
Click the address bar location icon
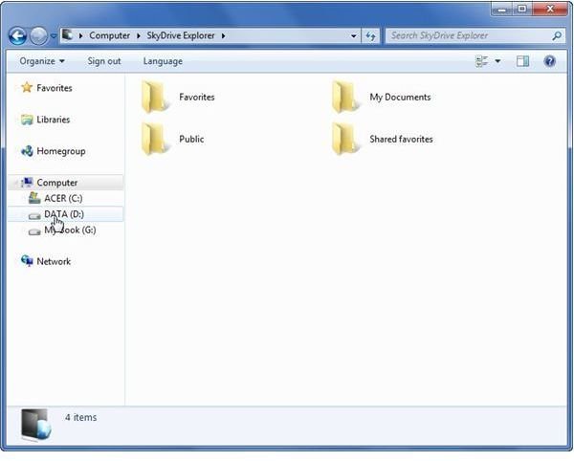tap(67, 35)
